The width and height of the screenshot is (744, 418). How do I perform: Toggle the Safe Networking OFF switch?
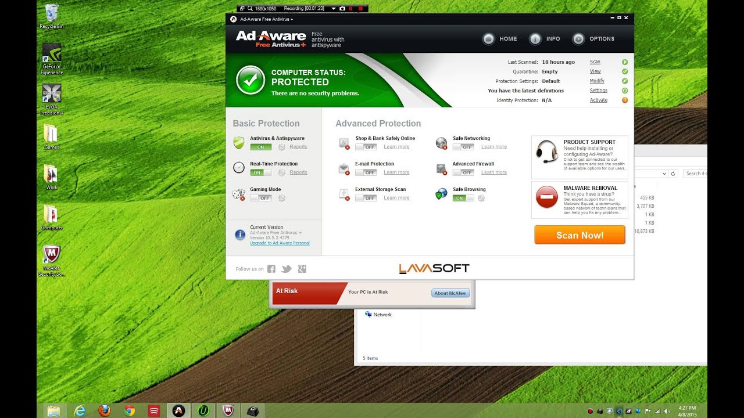pyautogui.click(x=464, y=147)
